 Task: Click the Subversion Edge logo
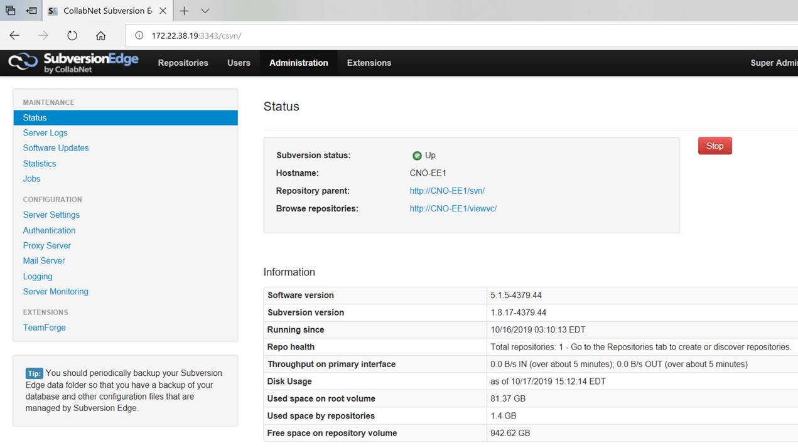tap(73, 63)
